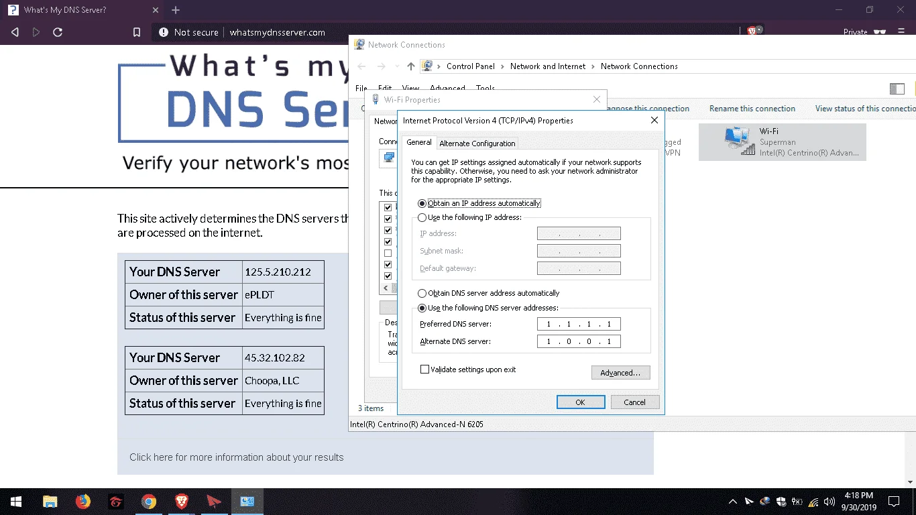Select Use the following DNS server addresses

pyautogui.click(x=488, y=308)
